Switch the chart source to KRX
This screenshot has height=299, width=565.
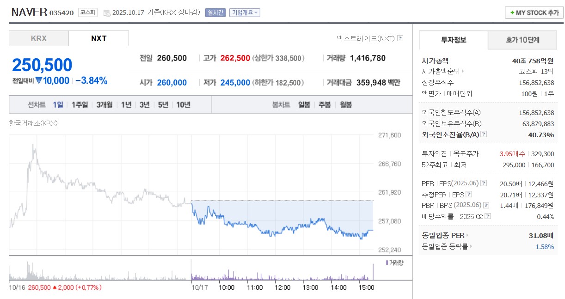[x=38, y=39]
